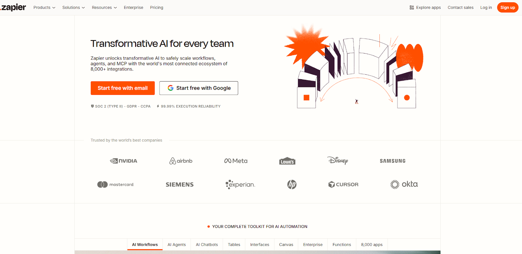Open the Enterprise nav link

(x=133, y=7)
